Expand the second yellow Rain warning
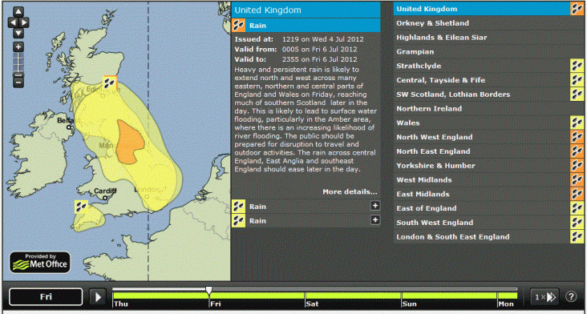 (x=375, y=220)
